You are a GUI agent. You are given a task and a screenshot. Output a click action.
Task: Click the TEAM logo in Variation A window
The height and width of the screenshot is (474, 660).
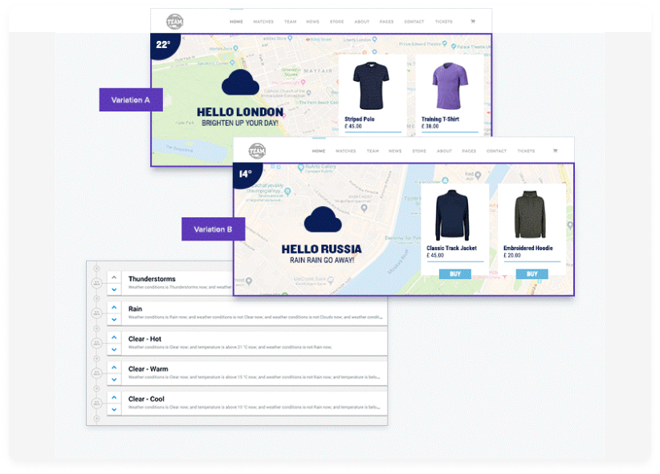175,21
